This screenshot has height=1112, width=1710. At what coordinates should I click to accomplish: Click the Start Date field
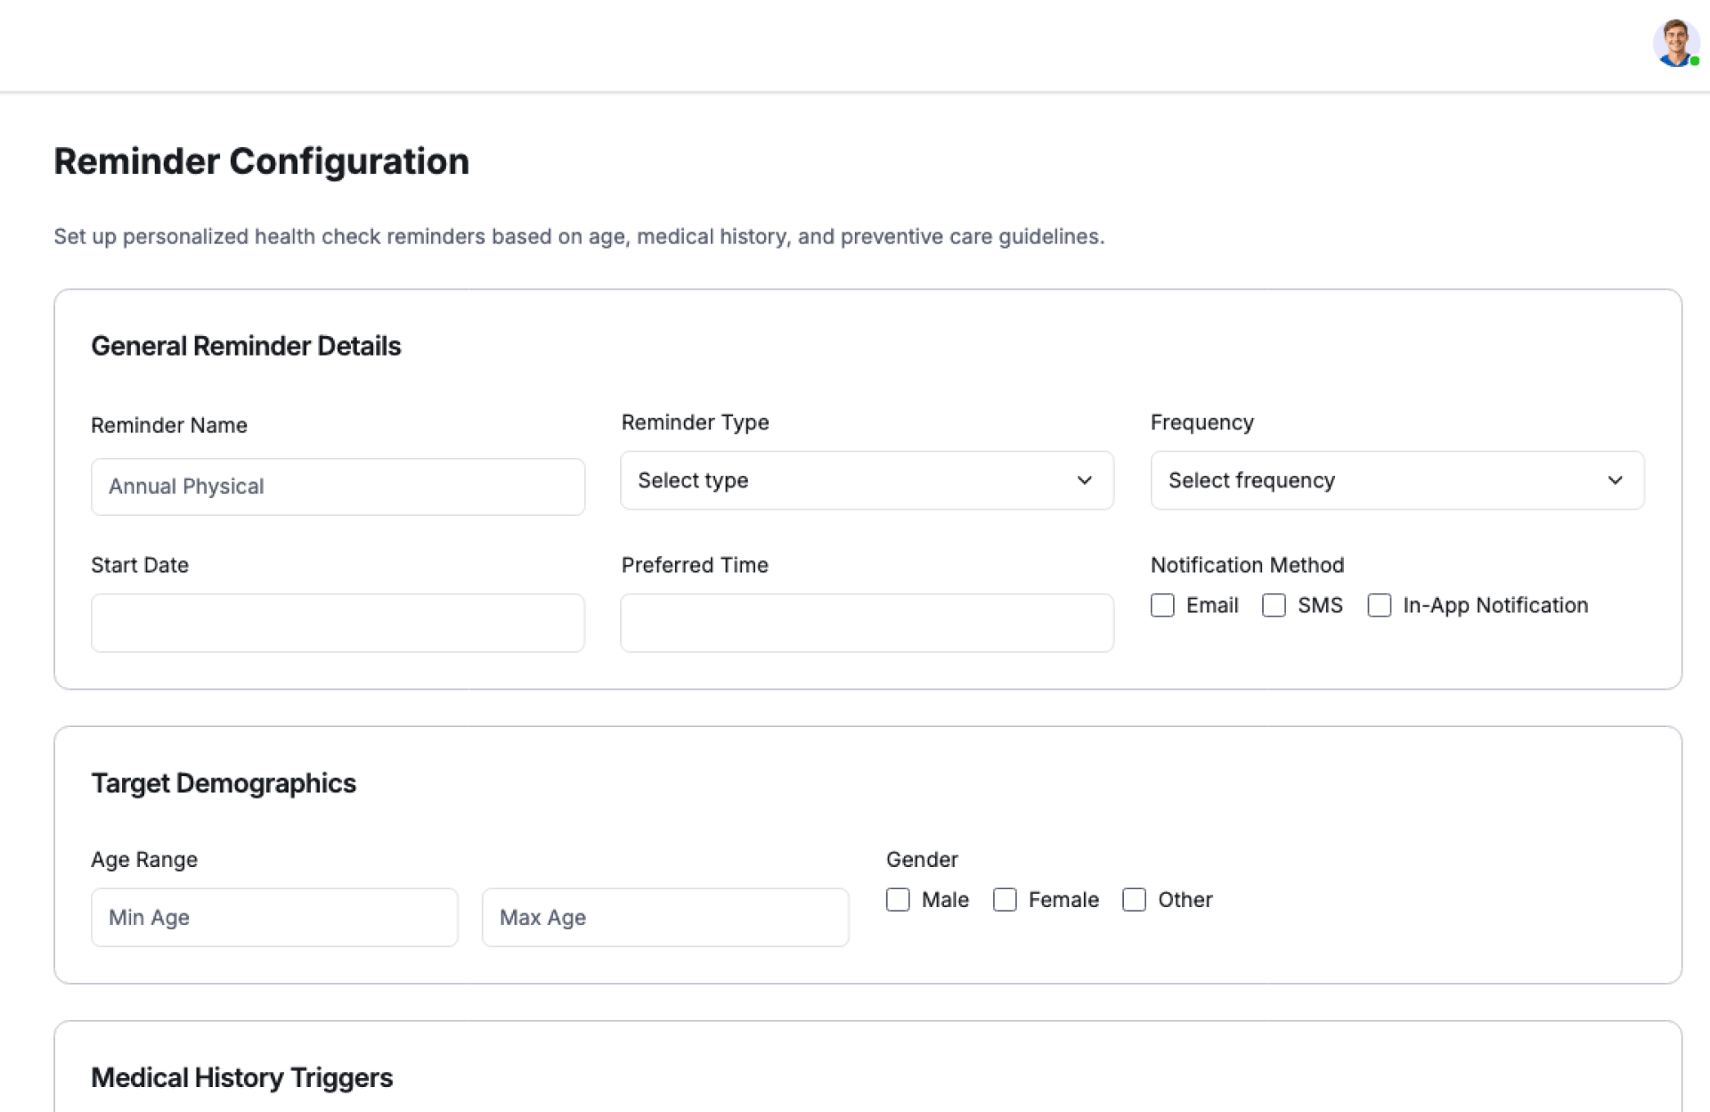point(338,623)
